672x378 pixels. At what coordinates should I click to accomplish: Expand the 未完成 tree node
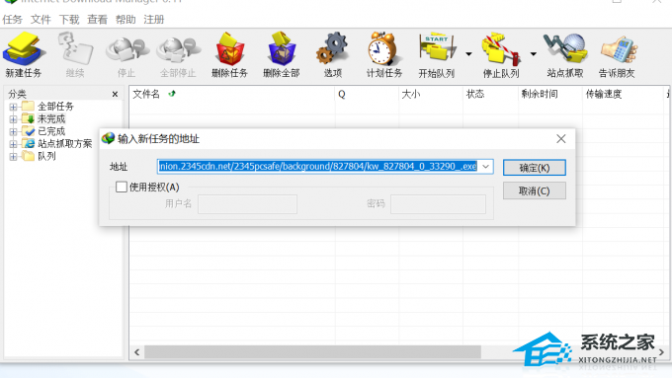pos(13,119)
